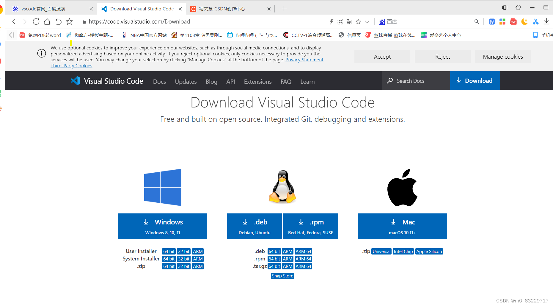This screenshot has height=306, width=553.
Task: Click the undo closed tab arrow
Action: pos(58,21)
